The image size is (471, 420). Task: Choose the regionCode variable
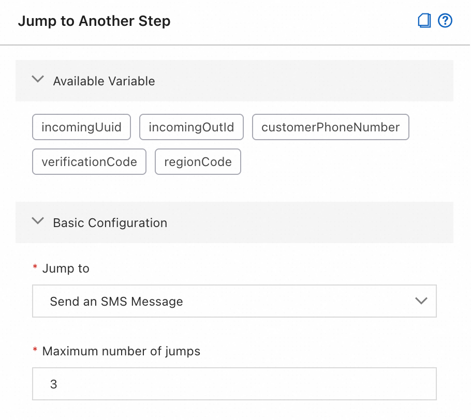tap(198, 161)
